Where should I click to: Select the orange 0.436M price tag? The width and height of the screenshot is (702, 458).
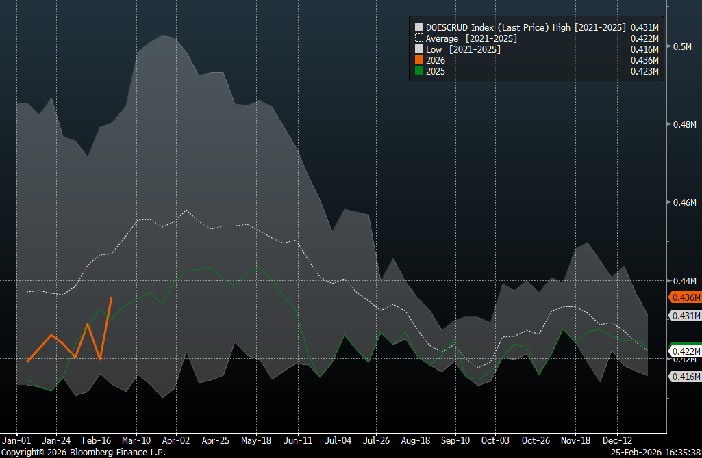point(684,297)
